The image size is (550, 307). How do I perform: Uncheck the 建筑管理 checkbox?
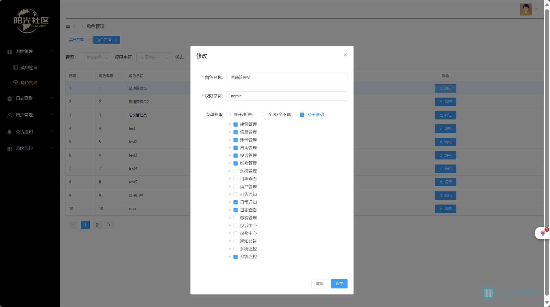click(235, 125)
